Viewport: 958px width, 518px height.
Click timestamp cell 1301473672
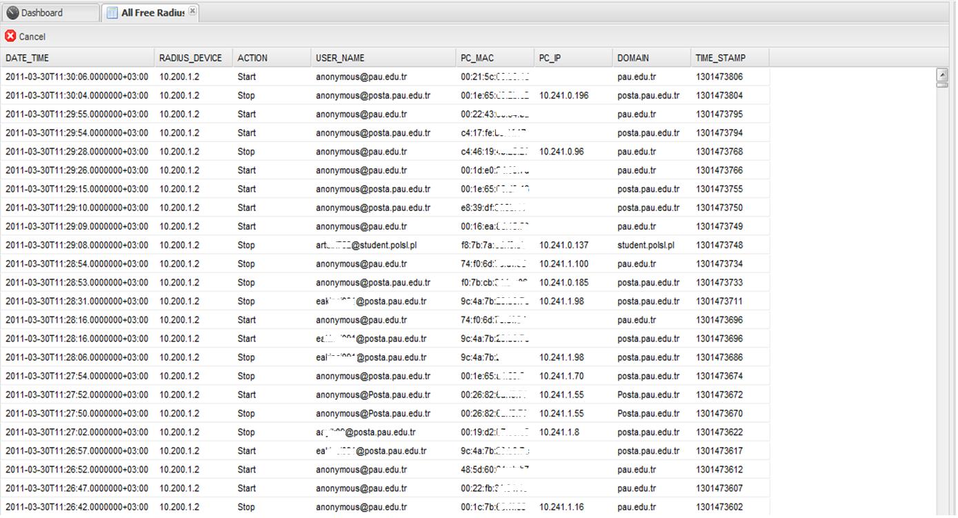(719, 395)
